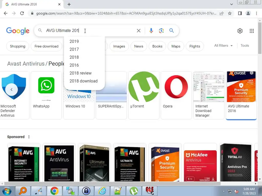Click Avast Antivirus breadcrumb link
This screenshot has height=196, width=262.
(26, 64)
